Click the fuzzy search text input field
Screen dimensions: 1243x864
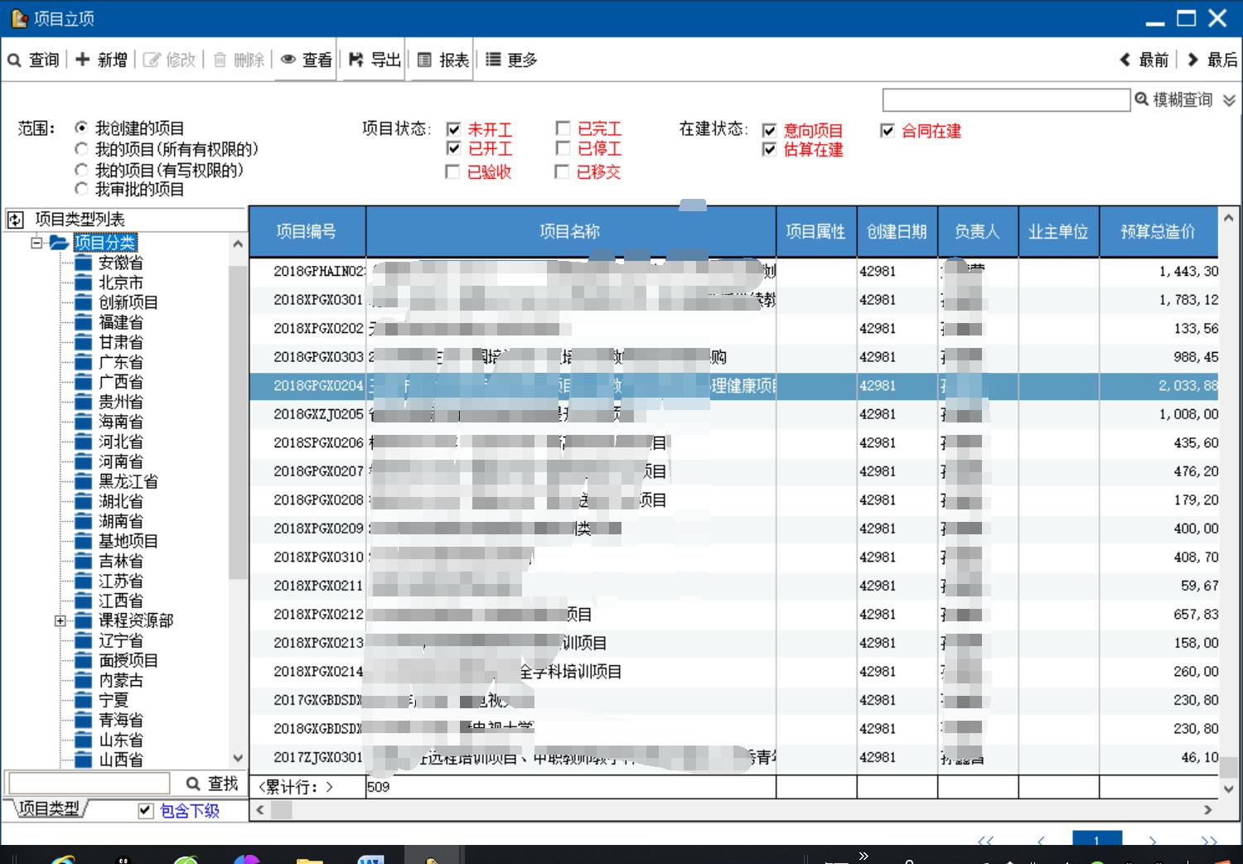point(1006,100)
